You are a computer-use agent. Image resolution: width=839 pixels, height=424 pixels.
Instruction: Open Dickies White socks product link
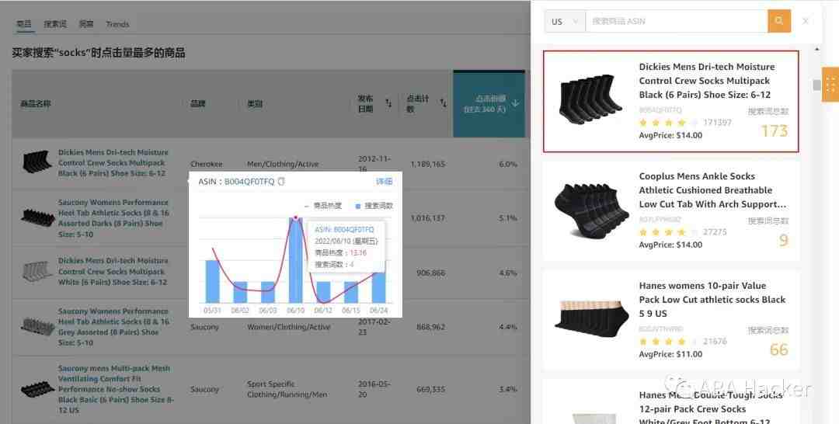coord(113,271)
